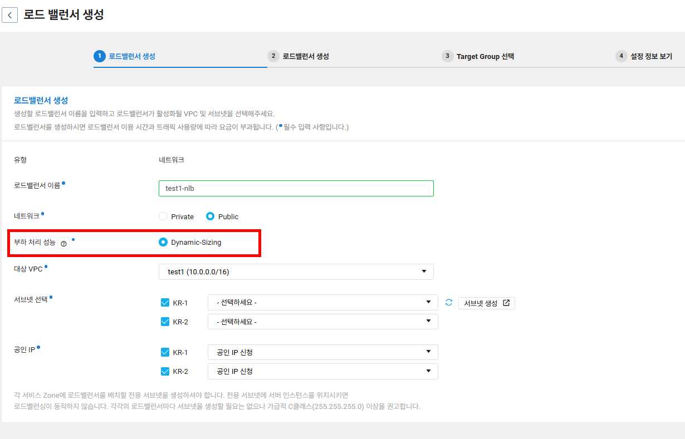Click the blue 로드밸런서 생성 section heading

41,100
